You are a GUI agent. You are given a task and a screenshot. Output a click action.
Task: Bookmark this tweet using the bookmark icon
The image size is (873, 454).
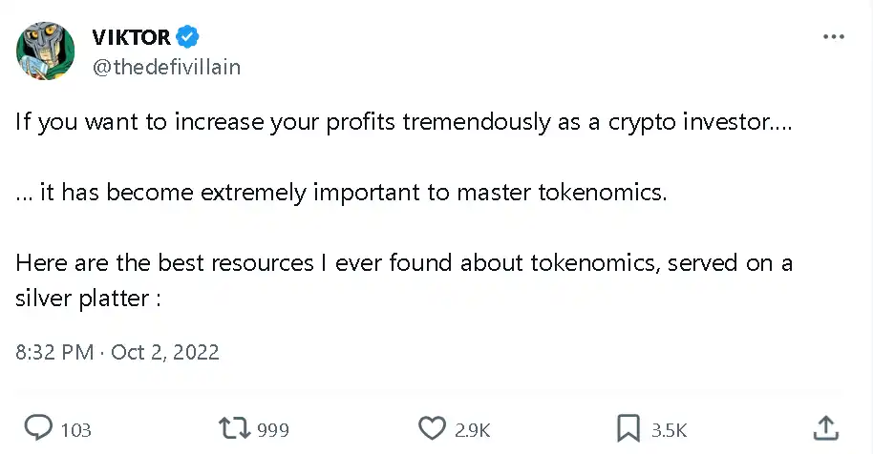click(x=628, y=429)
